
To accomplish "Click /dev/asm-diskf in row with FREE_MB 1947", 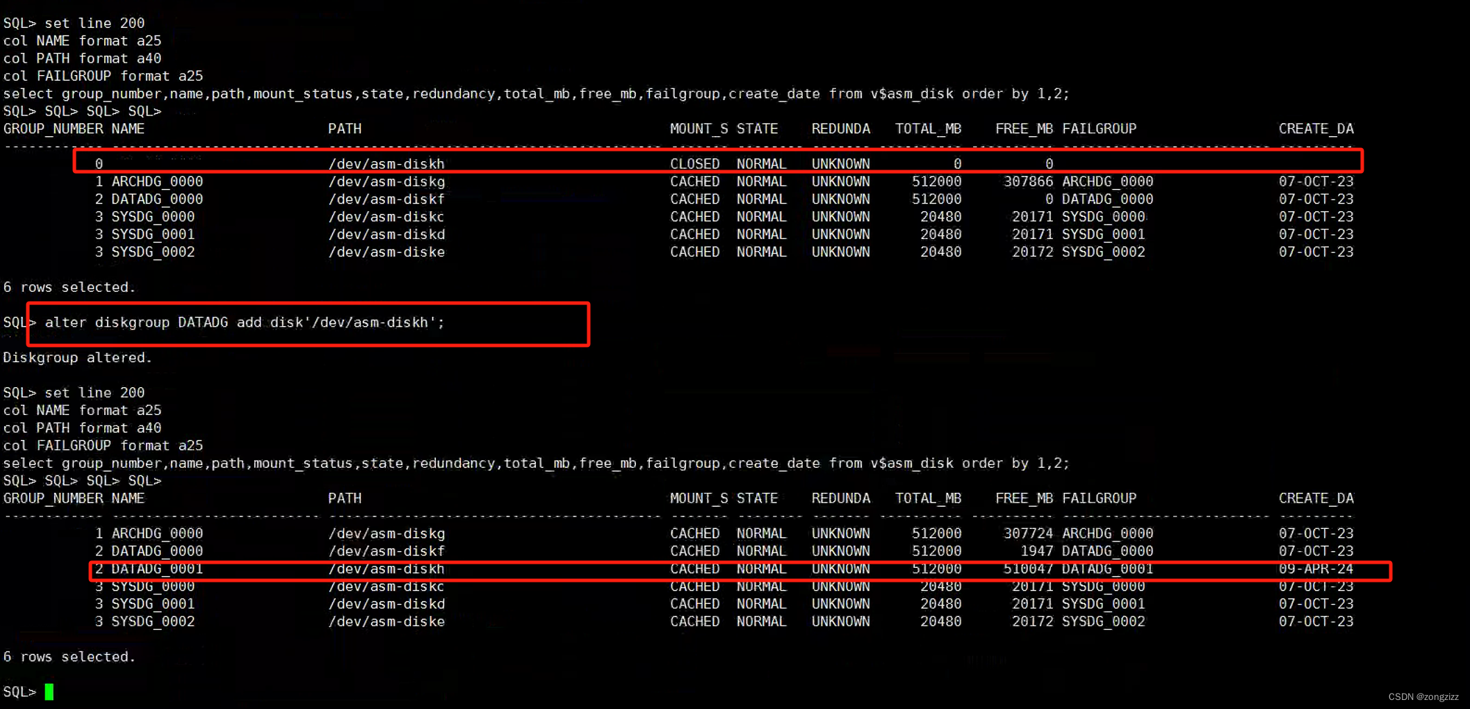I will coord(386,551).
